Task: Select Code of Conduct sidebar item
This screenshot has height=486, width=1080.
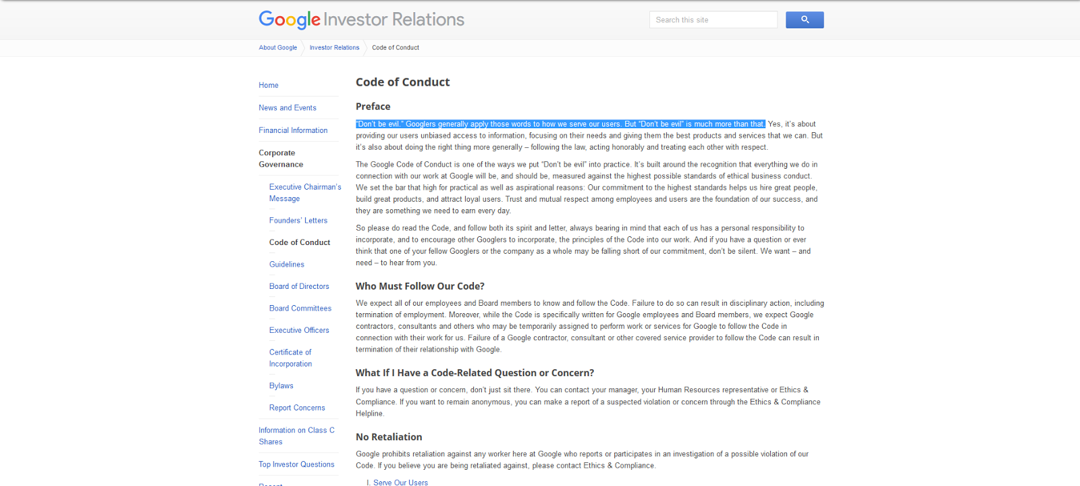Action: click(300, 242)
